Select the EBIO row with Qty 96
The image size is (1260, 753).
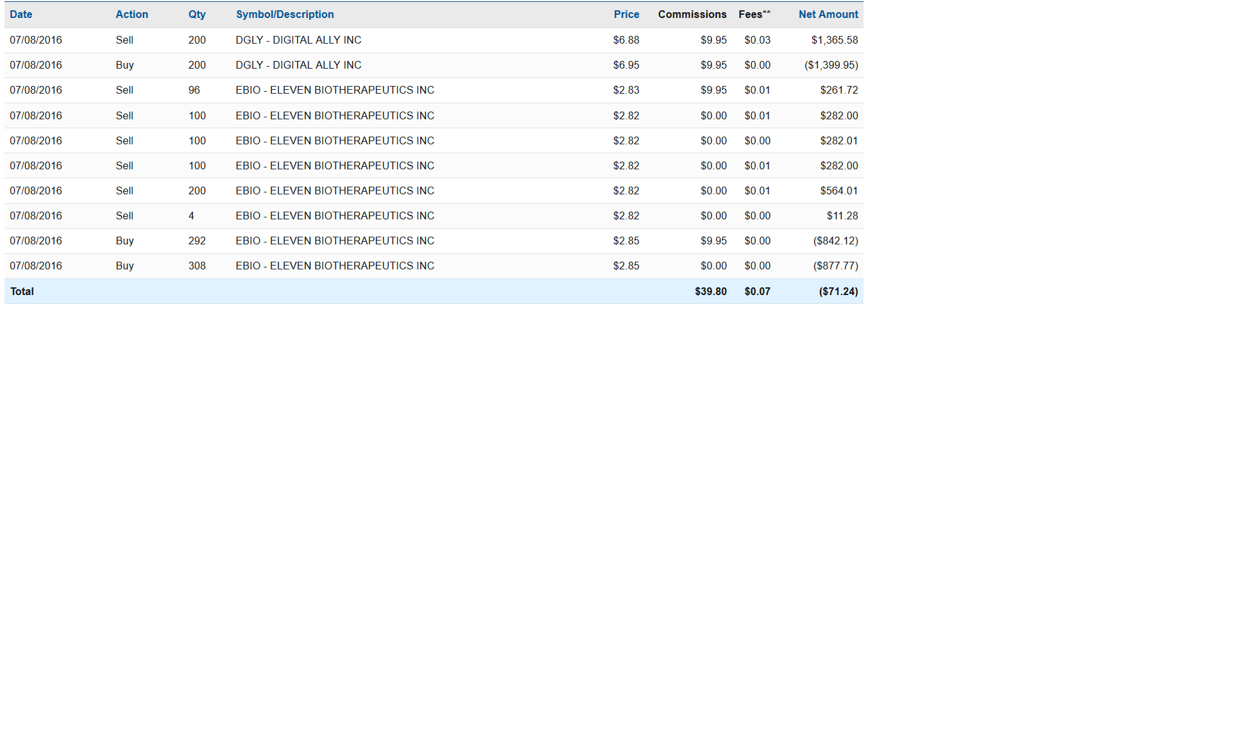(x=334, y=90)
